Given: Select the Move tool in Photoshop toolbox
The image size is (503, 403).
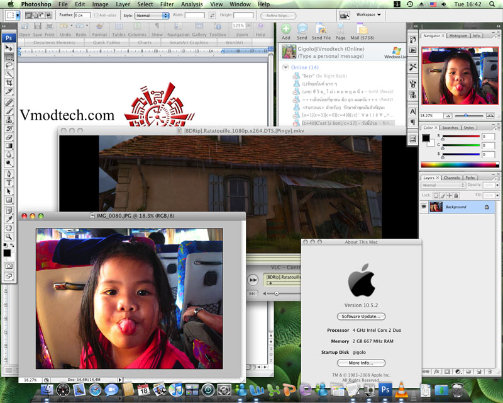Looking at the screenshot, I should point(9,48).
